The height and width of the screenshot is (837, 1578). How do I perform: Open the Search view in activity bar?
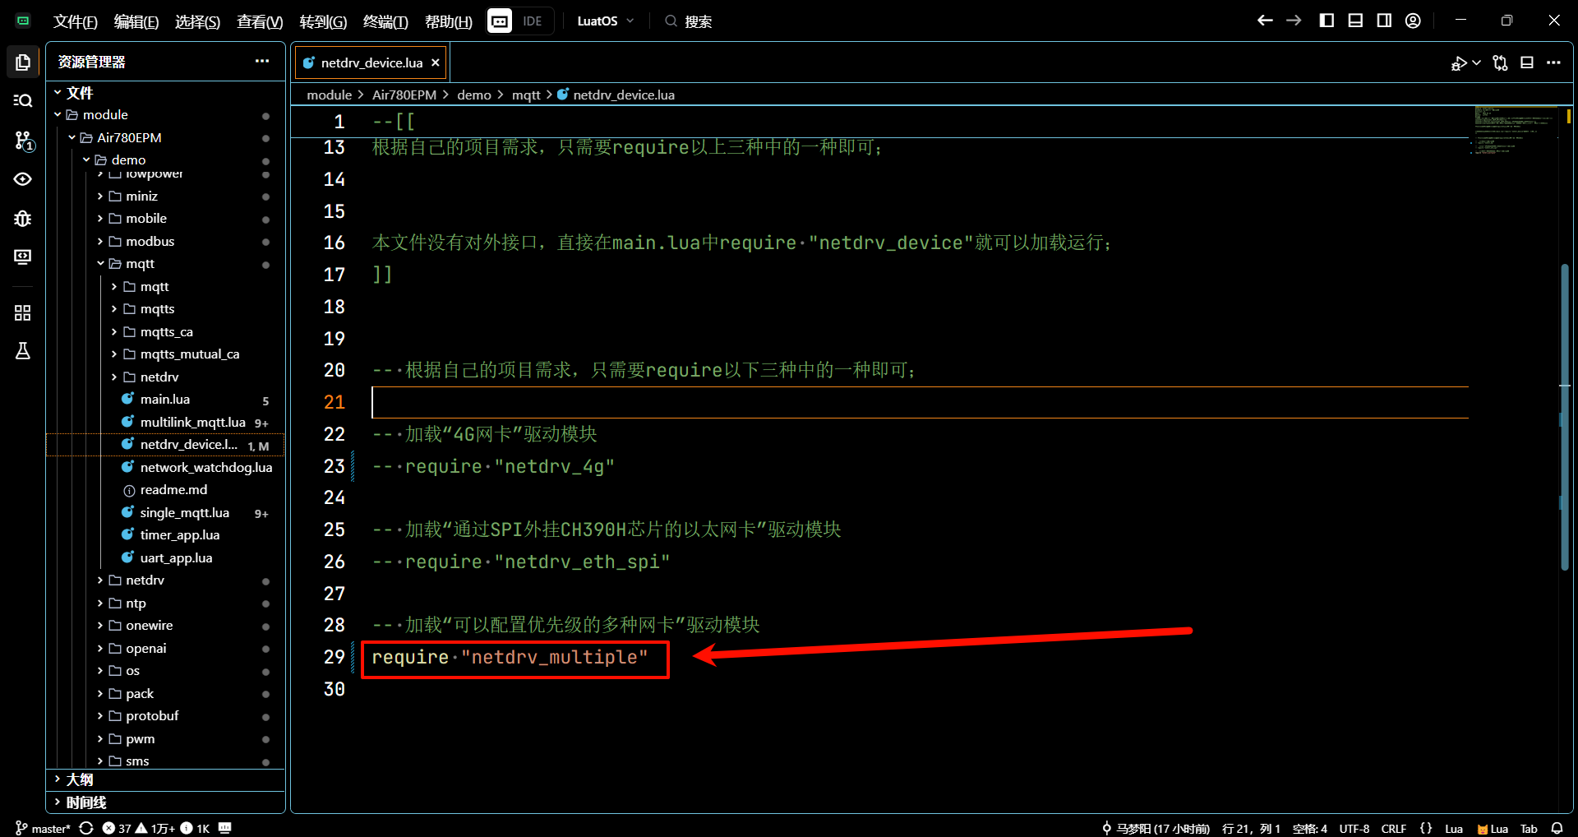click(23, 100)
